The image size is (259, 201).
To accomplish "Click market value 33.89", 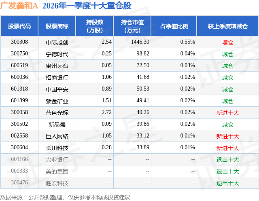I will click(143, 147).
